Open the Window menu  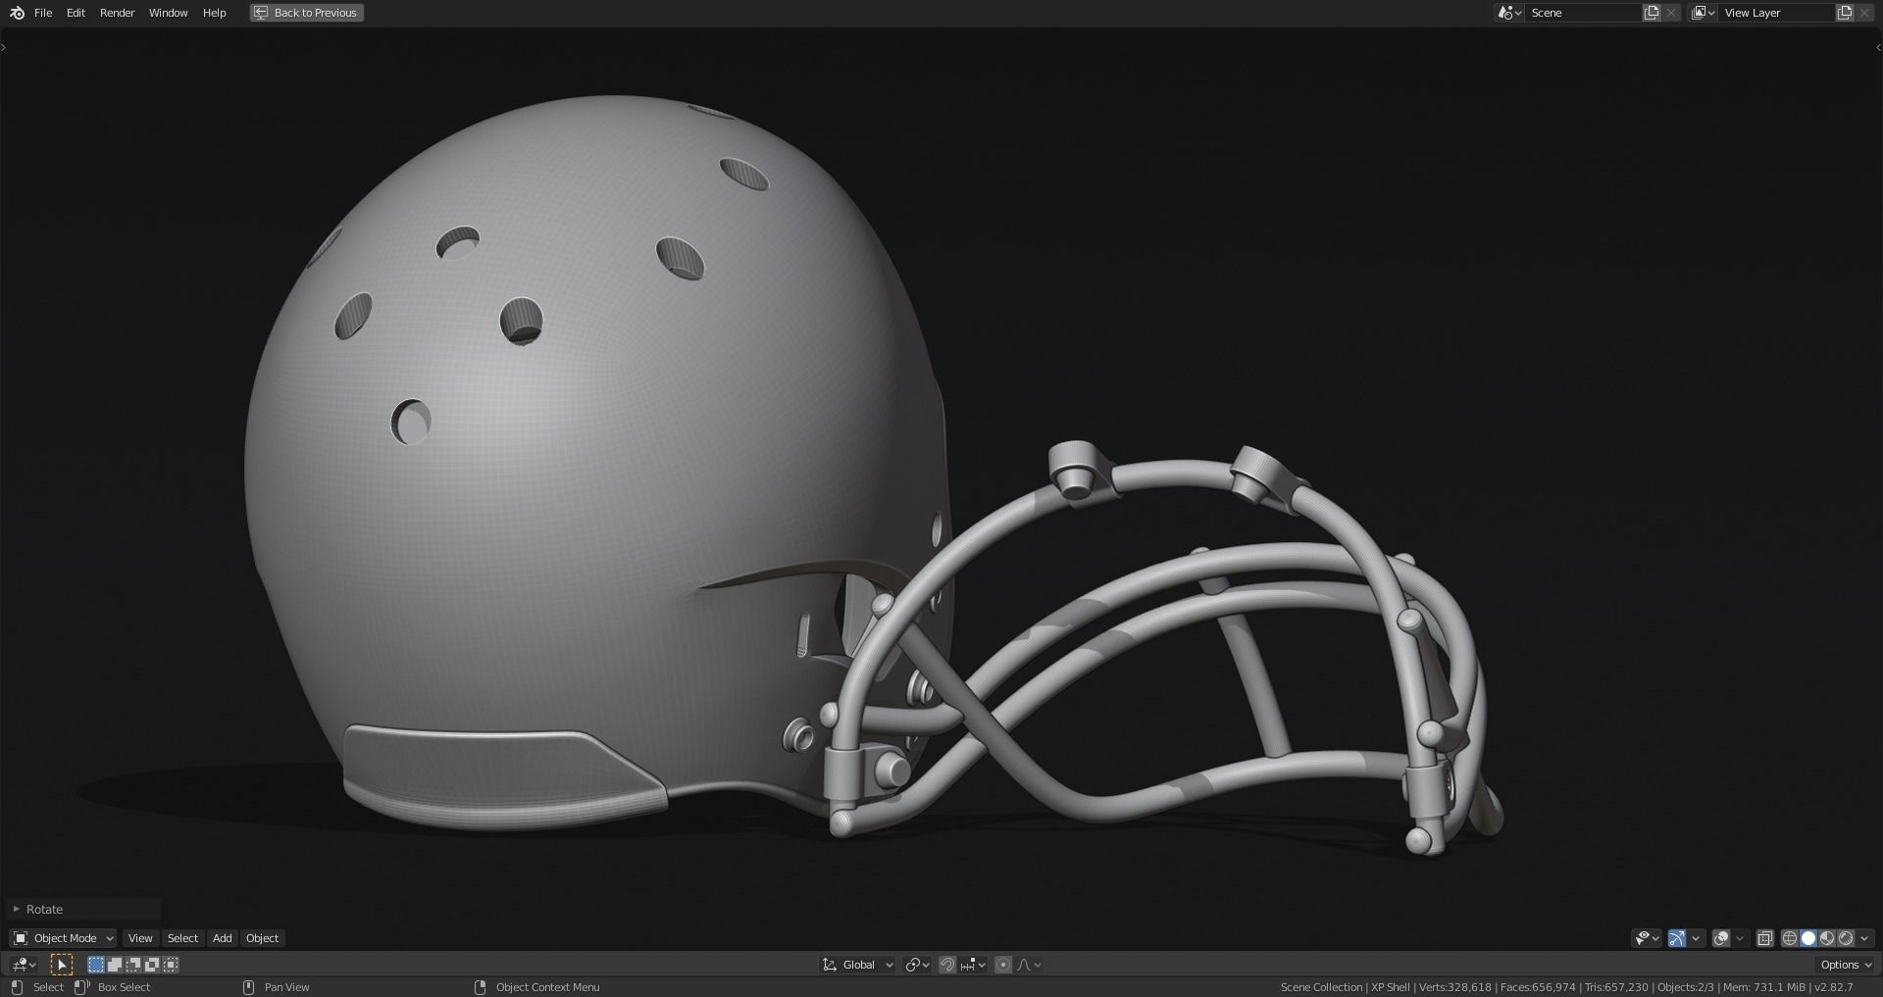tap(169, 13)
